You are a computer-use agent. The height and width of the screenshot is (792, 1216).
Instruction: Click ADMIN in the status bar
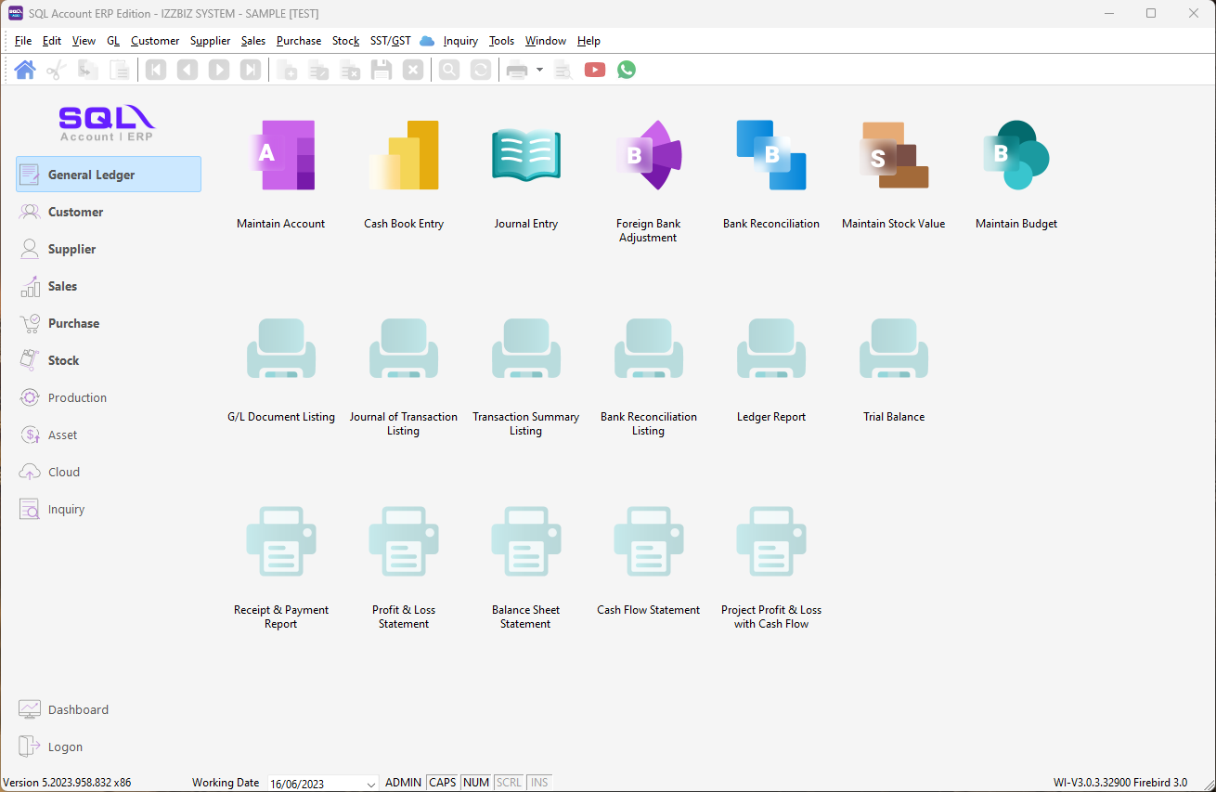(403, 783)
